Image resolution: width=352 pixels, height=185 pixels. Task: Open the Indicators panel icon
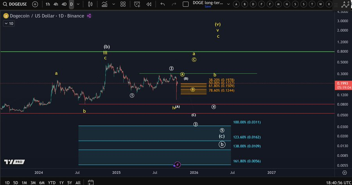pos(105,4)
